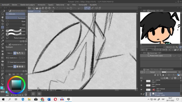Open the Ventana(W) menu
This screenshot has height=102, width=182.
tap(83, 5)
